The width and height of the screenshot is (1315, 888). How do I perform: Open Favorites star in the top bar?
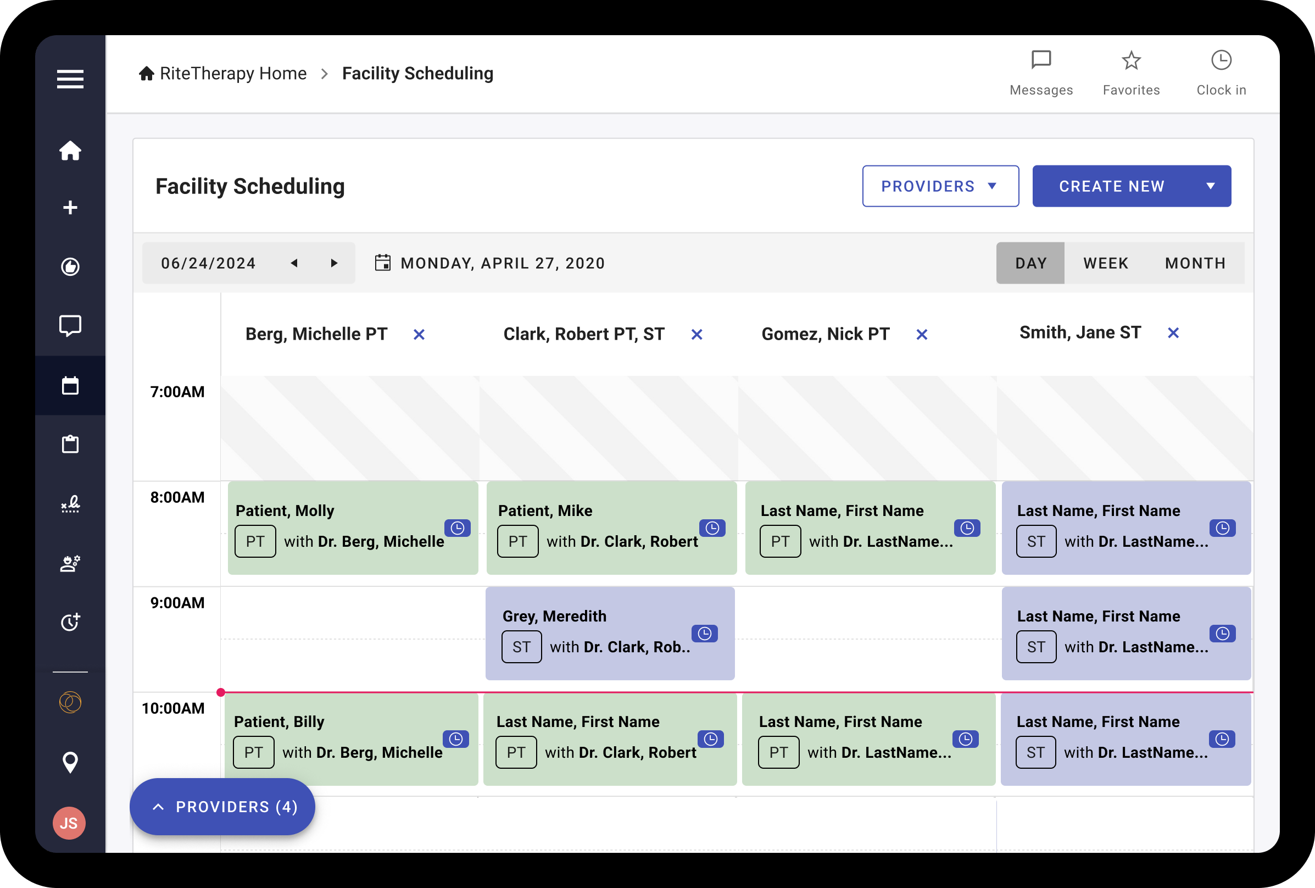(x=1131, y=73)
